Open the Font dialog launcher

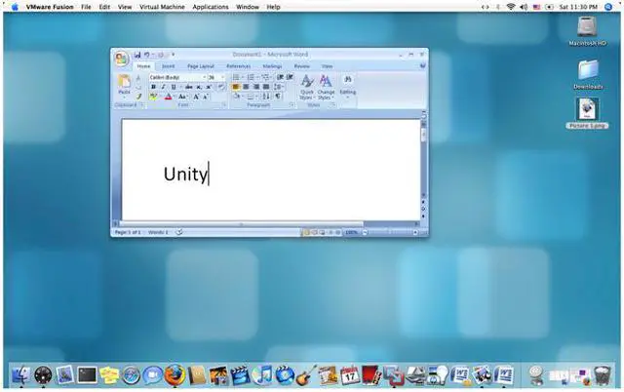tap(223, 105)
